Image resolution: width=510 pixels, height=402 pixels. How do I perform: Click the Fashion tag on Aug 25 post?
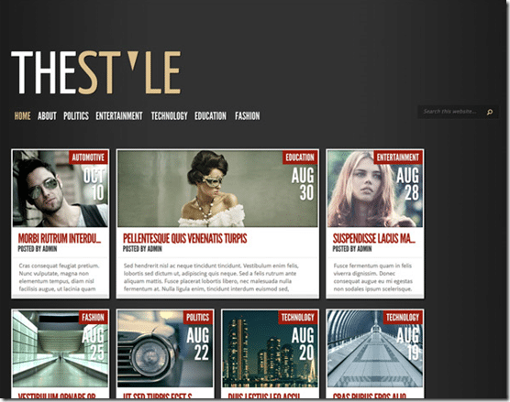click(x=93, y=317)
